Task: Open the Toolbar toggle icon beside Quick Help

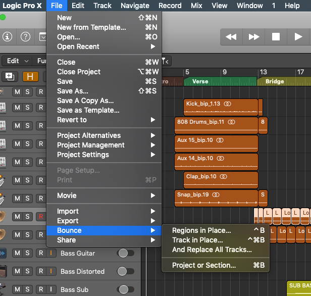Action: [42, 37]
